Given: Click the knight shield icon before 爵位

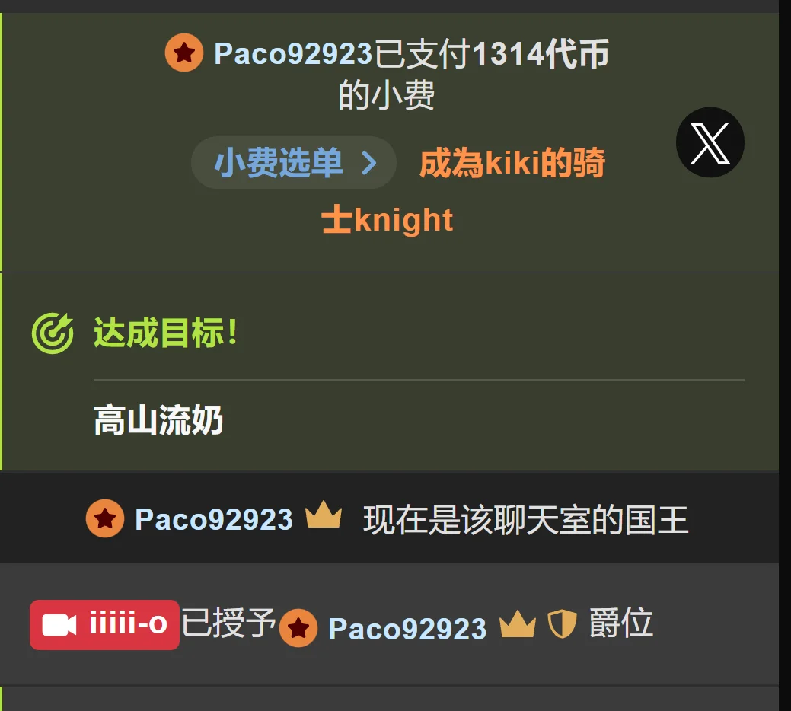Looking at the screenshot, I should pyautogui.click(x=563, y=623).
